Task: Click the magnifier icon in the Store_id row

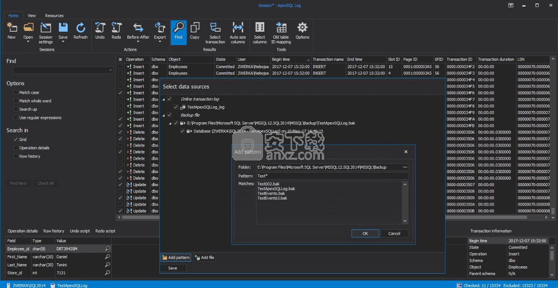Action: [107, 273]
